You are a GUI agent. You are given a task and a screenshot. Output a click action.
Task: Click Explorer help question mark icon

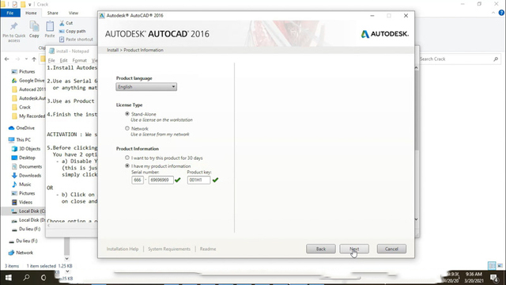[x=501, y=13]
